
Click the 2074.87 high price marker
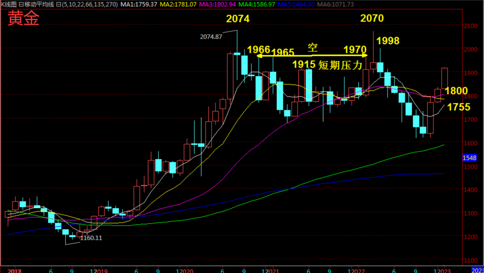click(211, 37)
